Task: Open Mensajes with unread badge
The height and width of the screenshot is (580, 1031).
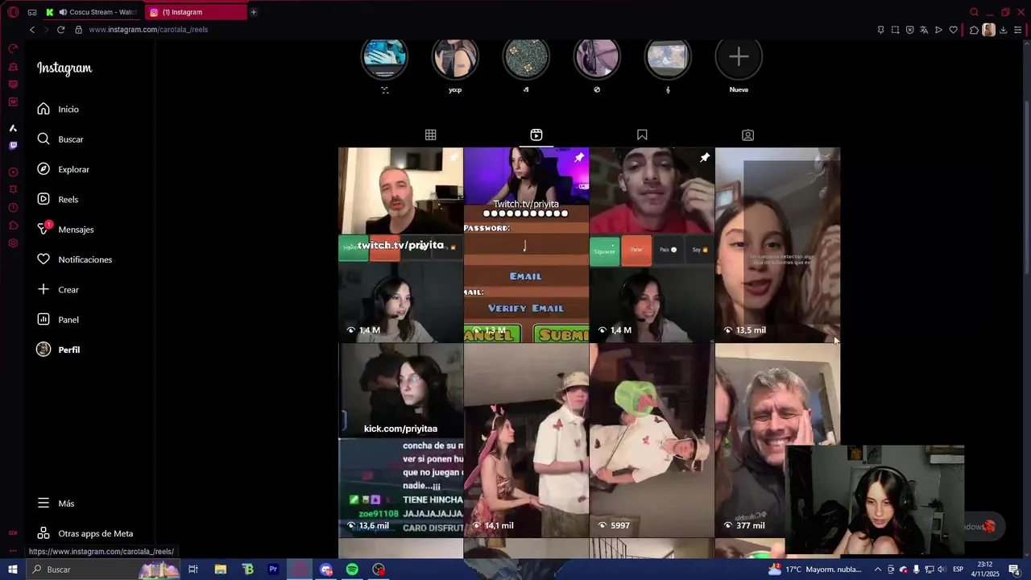Action: click(65, 230)
